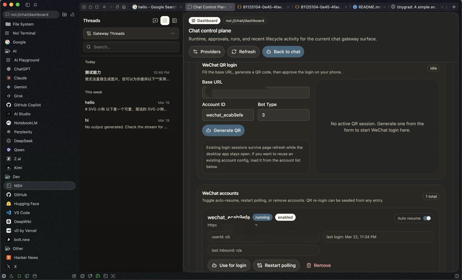Collapse the Threads panel icon
The height and width of the screenshot is (280, 462).
[174, 21]
